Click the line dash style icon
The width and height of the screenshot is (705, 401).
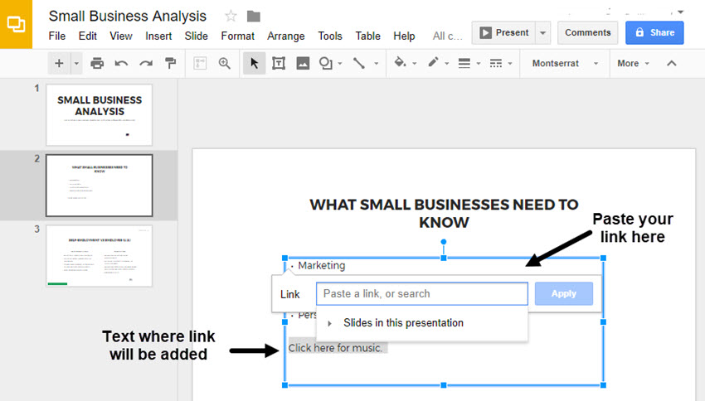point(496,63)
